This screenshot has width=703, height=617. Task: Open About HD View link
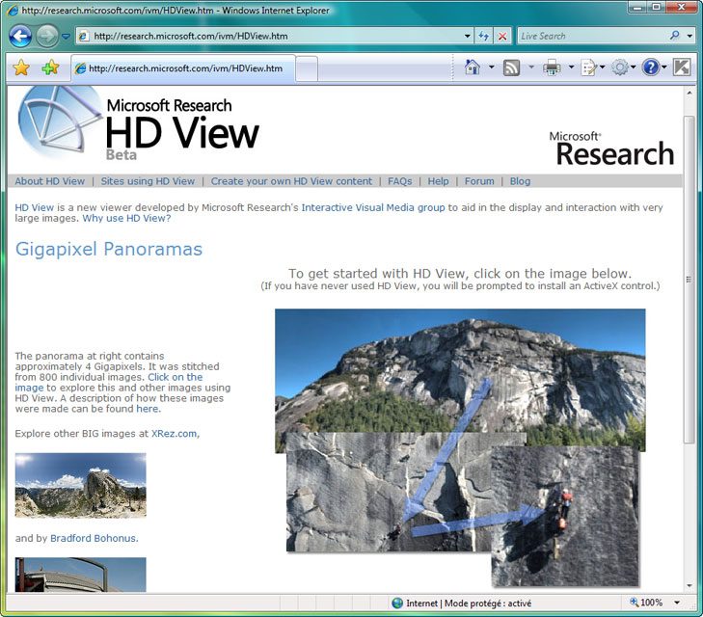click(50, 181)
